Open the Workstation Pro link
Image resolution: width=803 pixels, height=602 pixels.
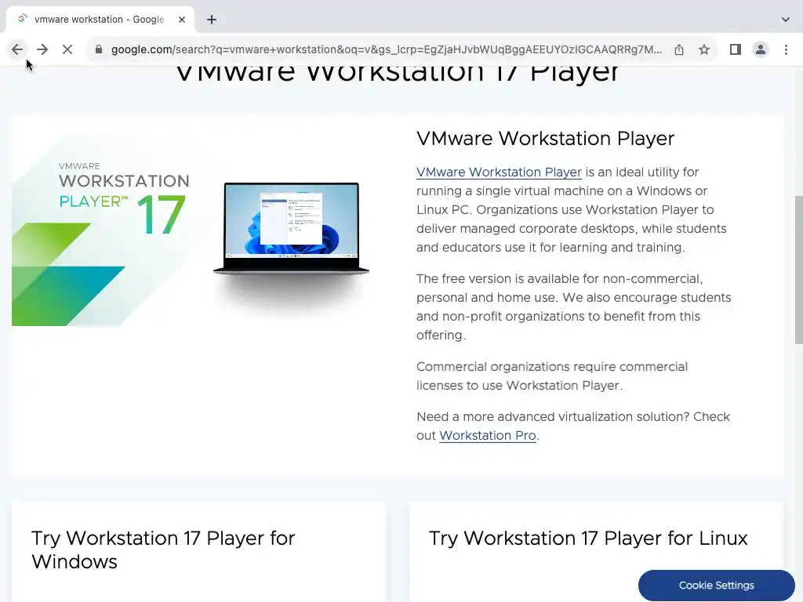click(x=488, y=436)
